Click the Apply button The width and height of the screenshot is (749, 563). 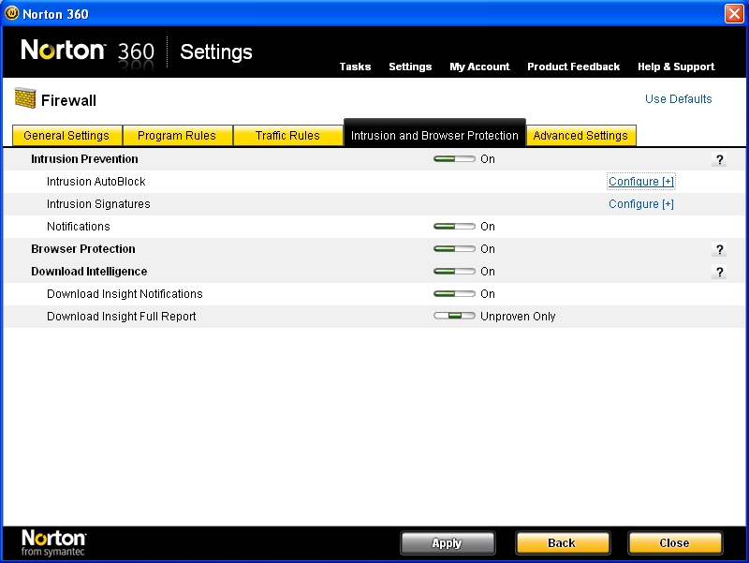(448, 543)
